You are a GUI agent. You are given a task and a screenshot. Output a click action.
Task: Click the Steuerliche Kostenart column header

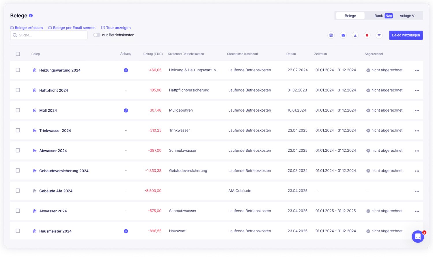coord(242,54)
